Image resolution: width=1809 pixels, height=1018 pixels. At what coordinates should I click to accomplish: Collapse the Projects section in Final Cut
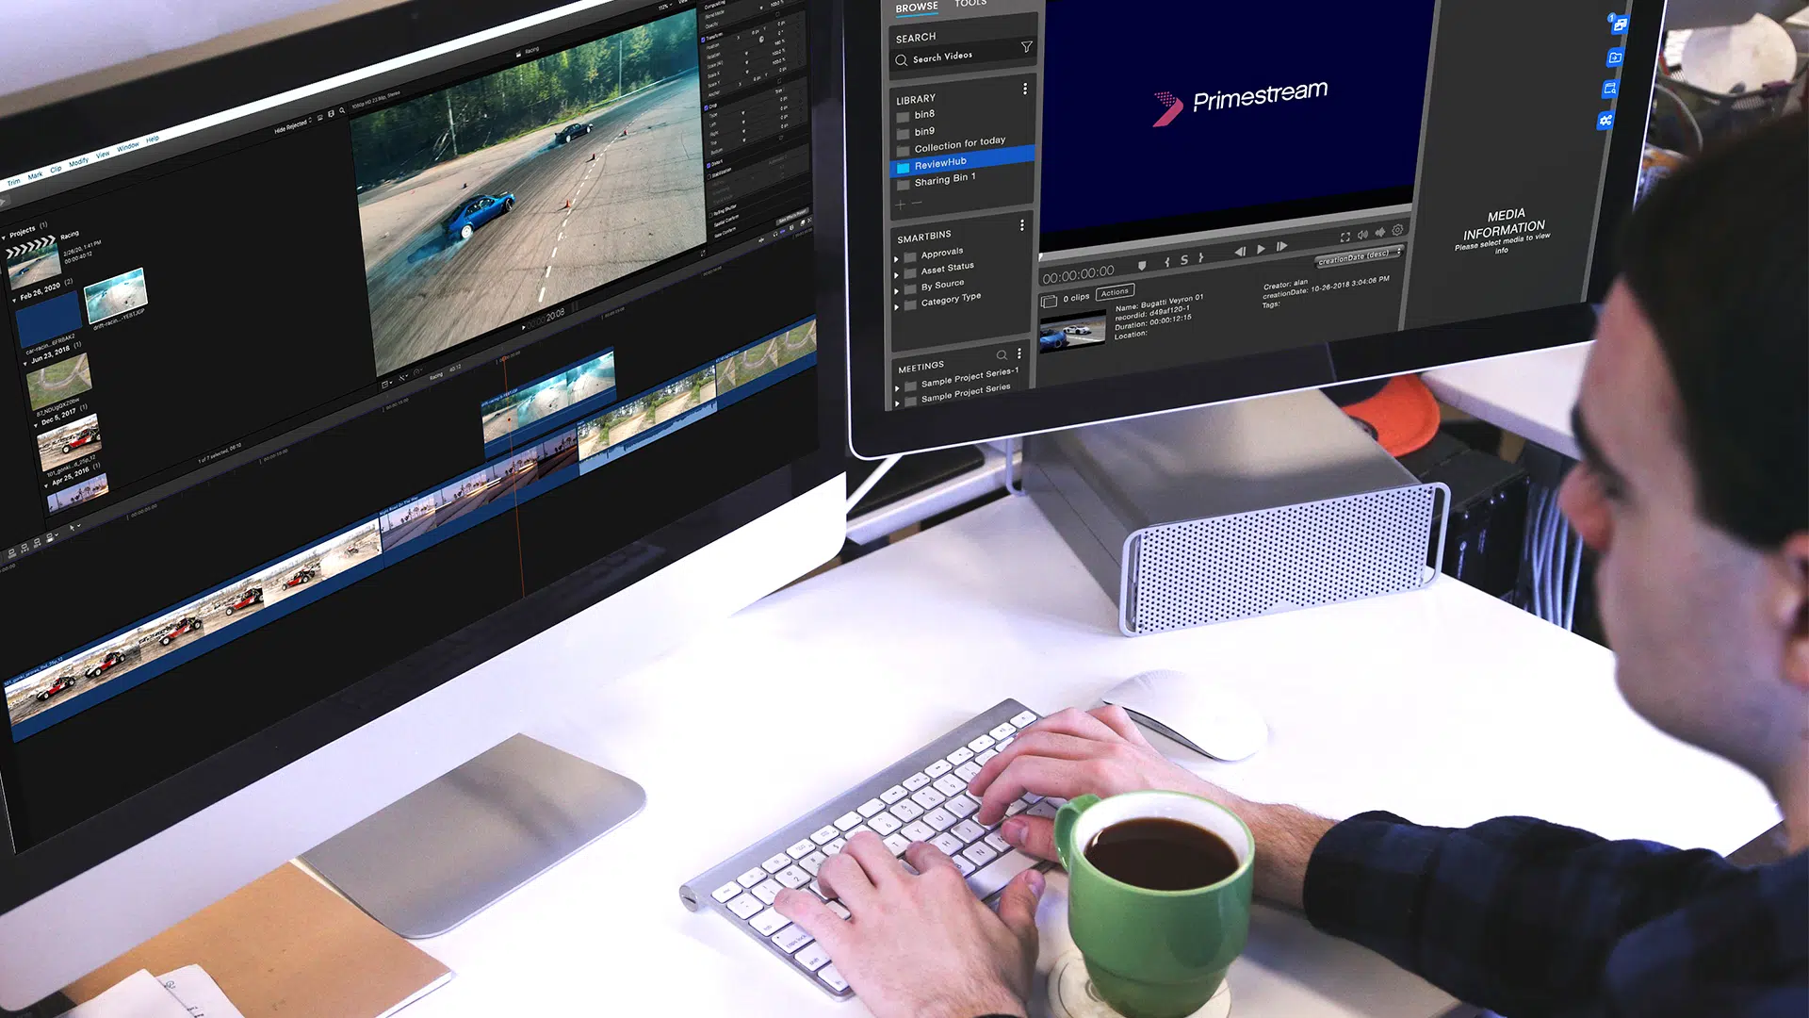tap(4, 237)
